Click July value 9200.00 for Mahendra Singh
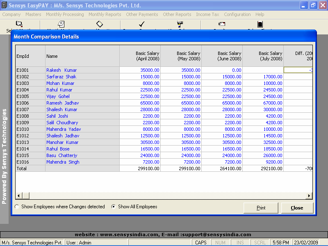 tap(263, 162)
